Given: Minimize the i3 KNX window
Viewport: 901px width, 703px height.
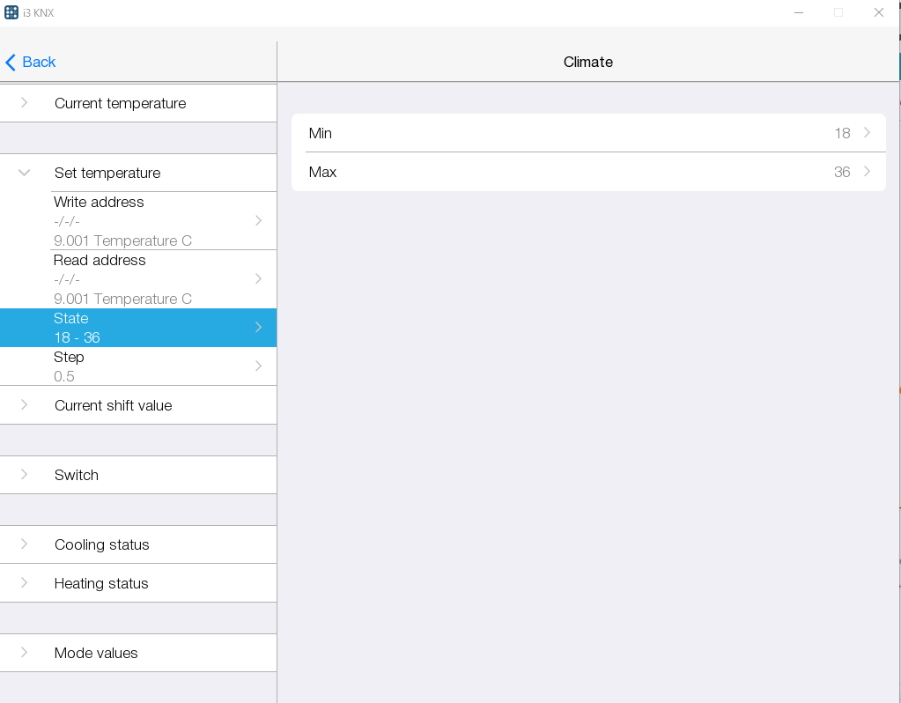Looking at the screenshot, I should tap(798, 12).
